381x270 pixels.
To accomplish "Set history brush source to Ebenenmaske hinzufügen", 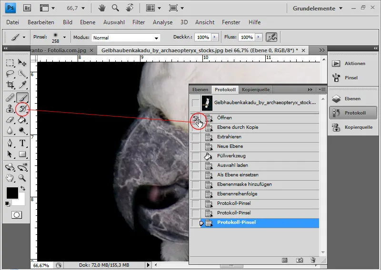I will pos(196,184).
